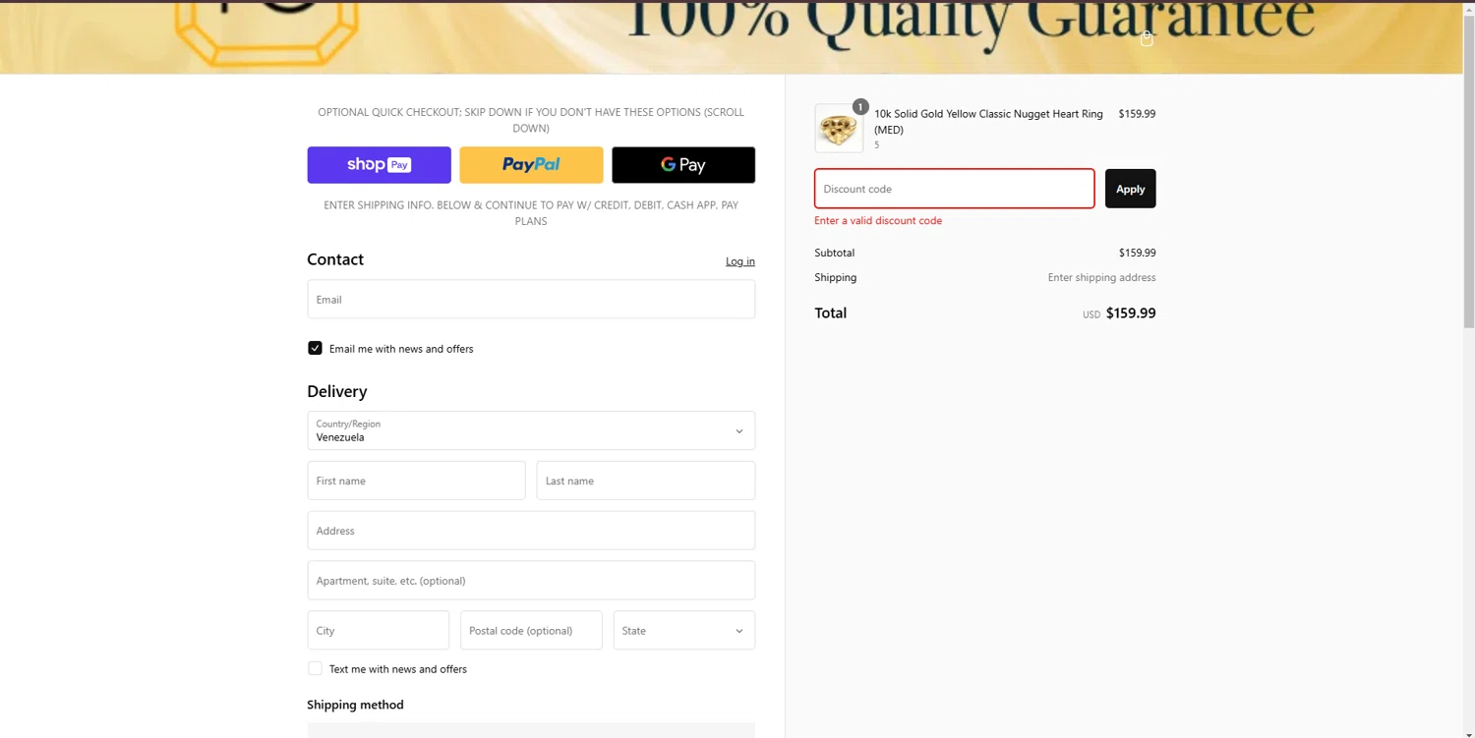Apply the discount code
The width and height of the screenshot is (1475, 738).
1131,189
